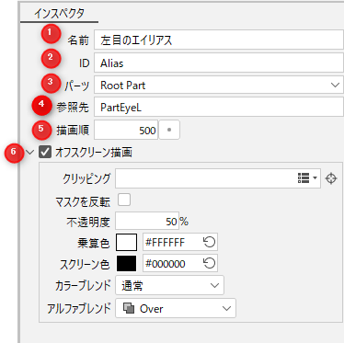The width and height of the screenshot is (344, 343).
Task: Click the 名前 field 左目のエイリアス
Action: 219,40
